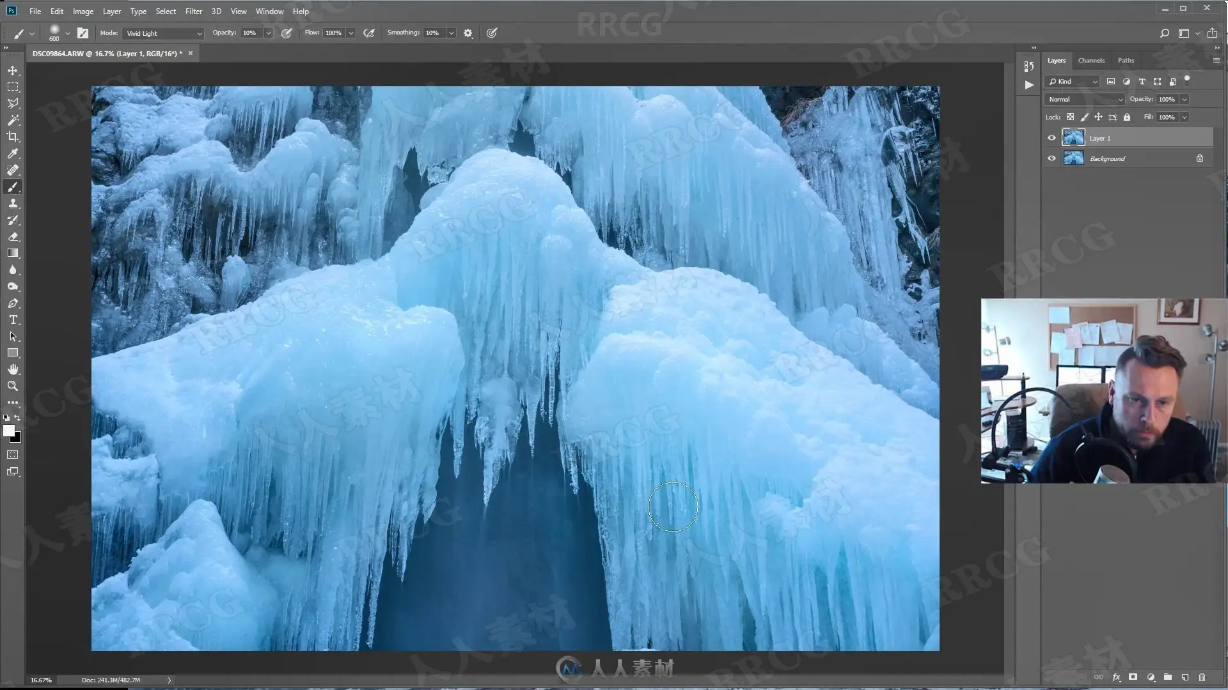Open the Kind filter dropdown

pyautogui.click(x=1073, y=81)
